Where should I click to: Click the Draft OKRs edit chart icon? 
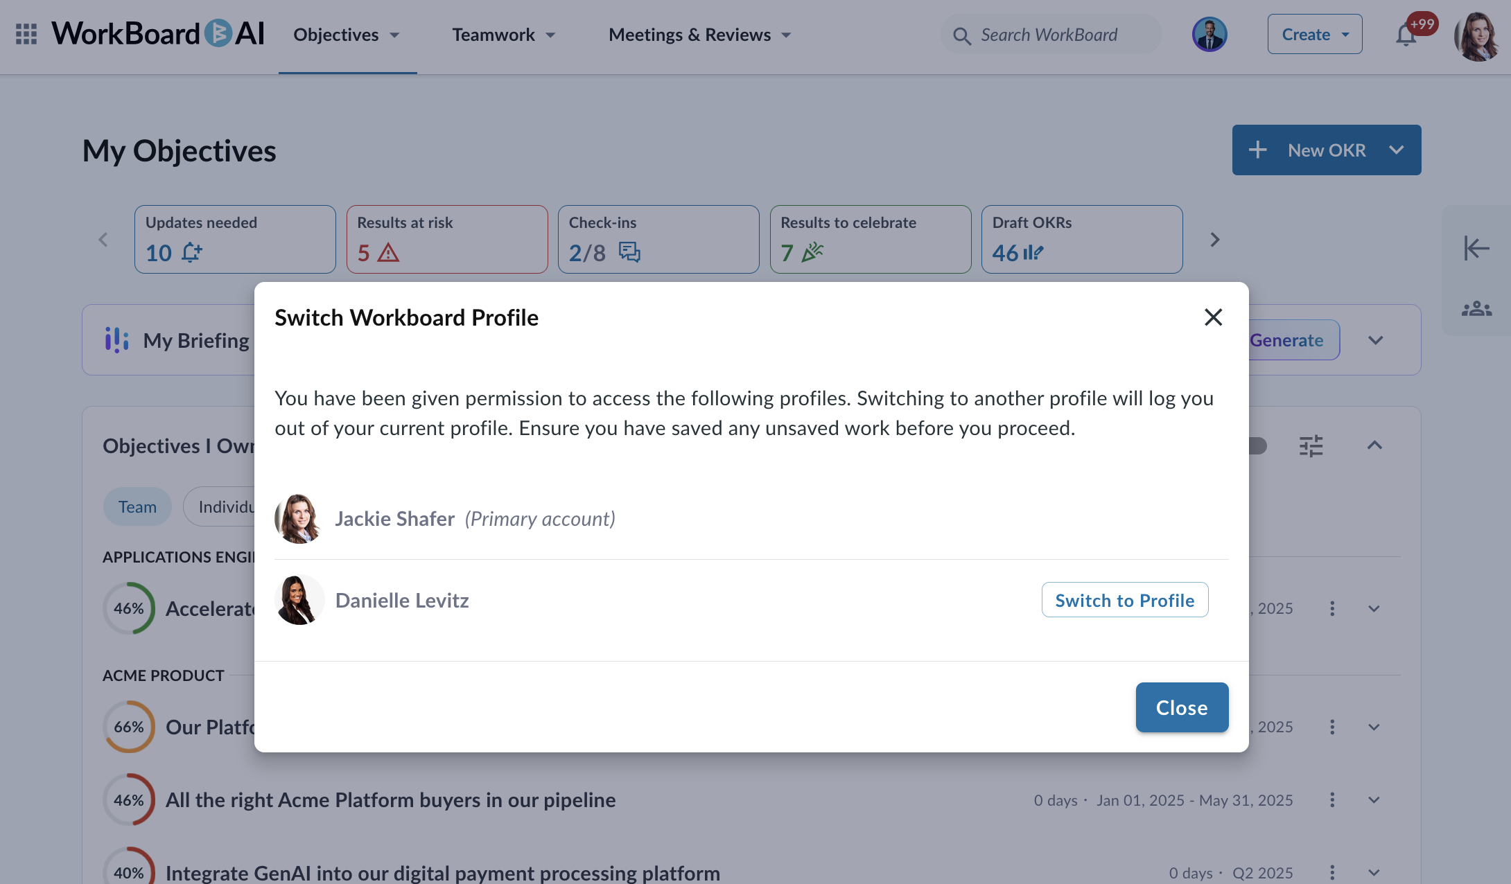pyautogui.click(x=1033, y=253)
